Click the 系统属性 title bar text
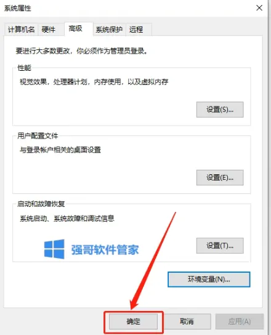The height and width of the screenshot is (335, 271). click(x=18, y=9)
